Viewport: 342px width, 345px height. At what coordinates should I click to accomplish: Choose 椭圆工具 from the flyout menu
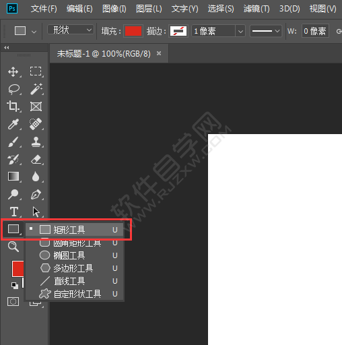75,255
